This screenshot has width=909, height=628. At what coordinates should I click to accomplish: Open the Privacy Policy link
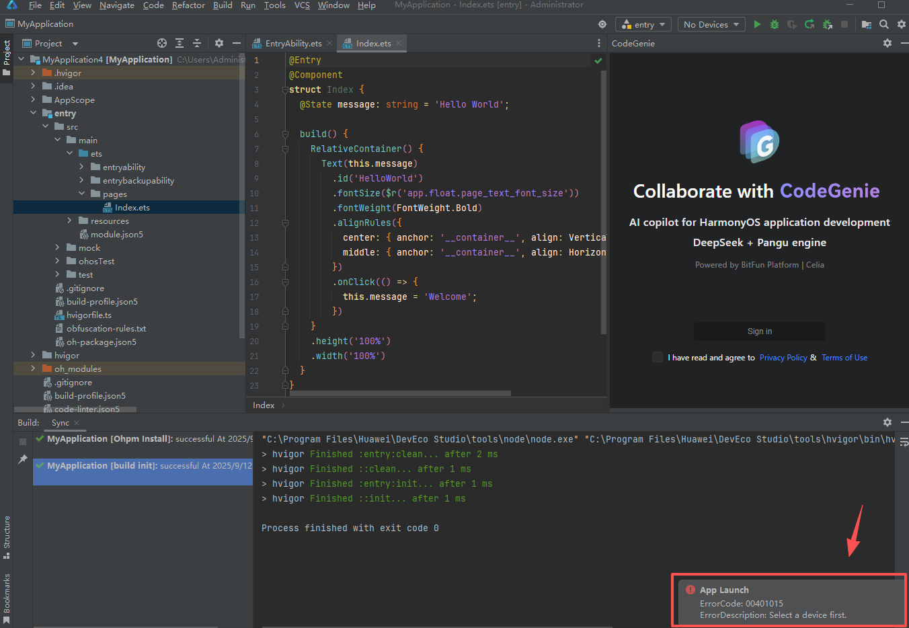[x=783, y=358]
